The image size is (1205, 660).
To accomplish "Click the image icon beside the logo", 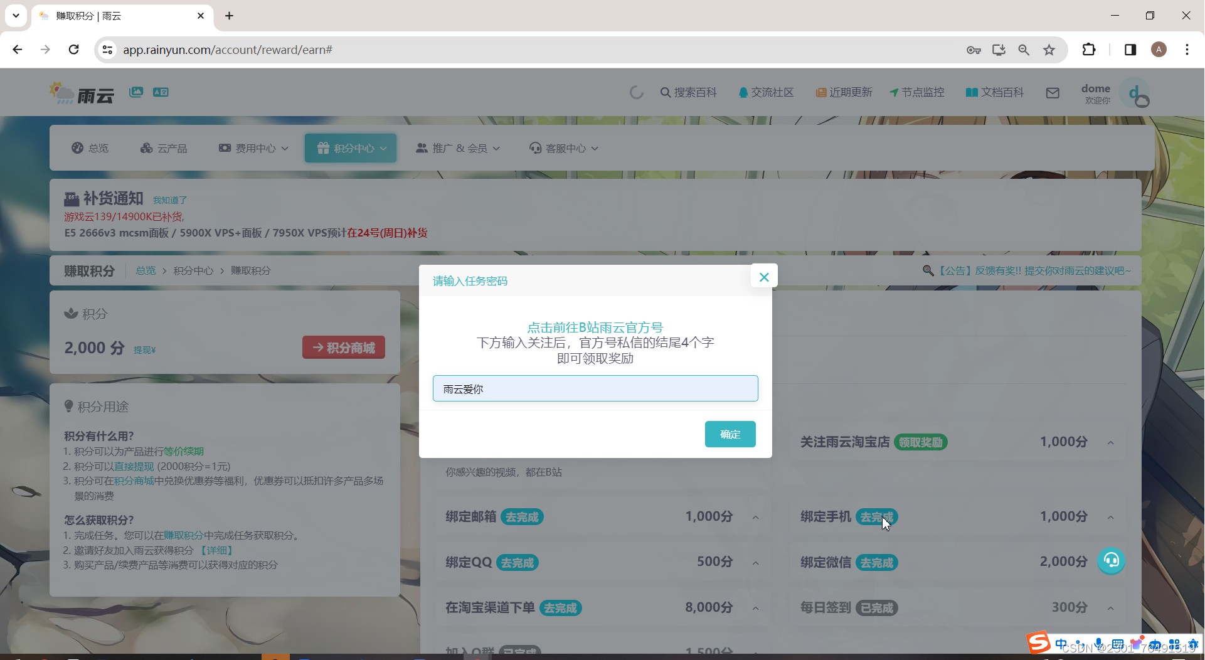I will click(136, 92).
